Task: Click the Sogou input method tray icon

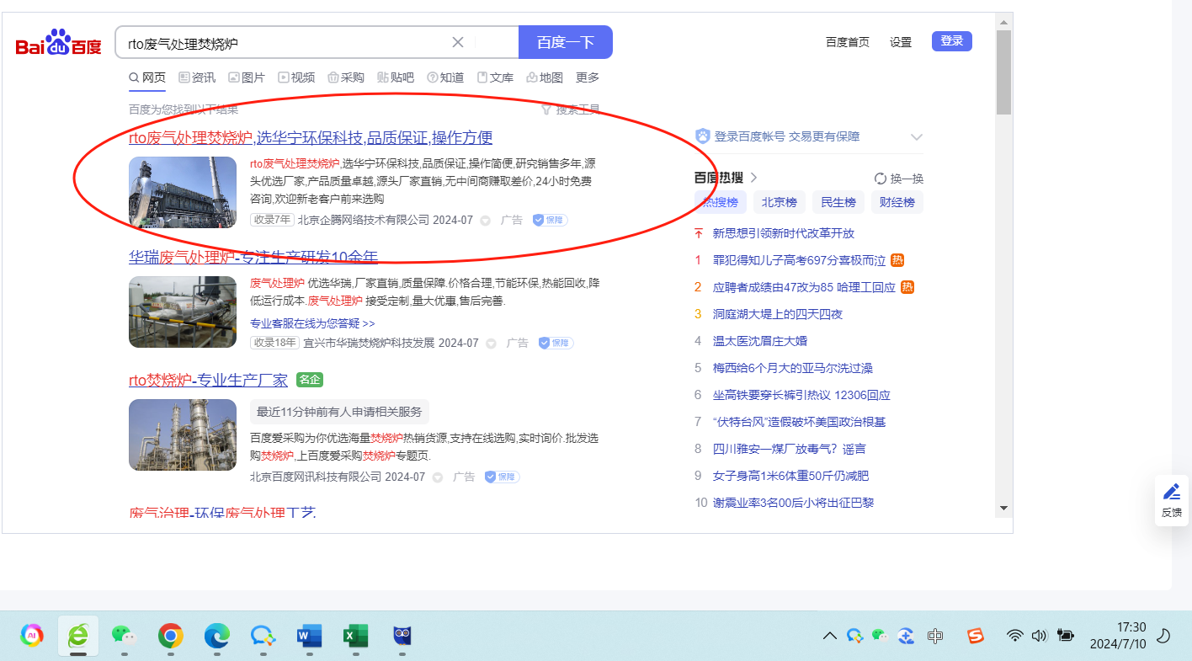Action: (x=975, y=636)
